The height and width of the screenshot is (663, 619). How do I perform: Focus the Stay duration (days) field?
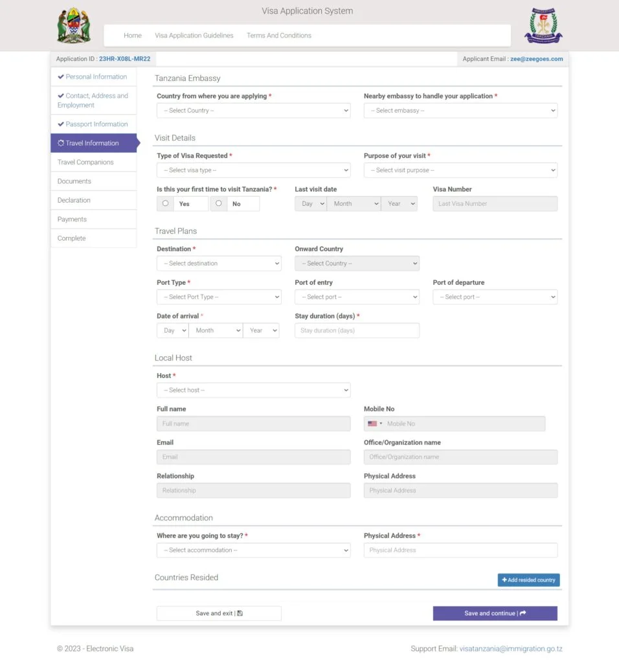coord(357,331)
